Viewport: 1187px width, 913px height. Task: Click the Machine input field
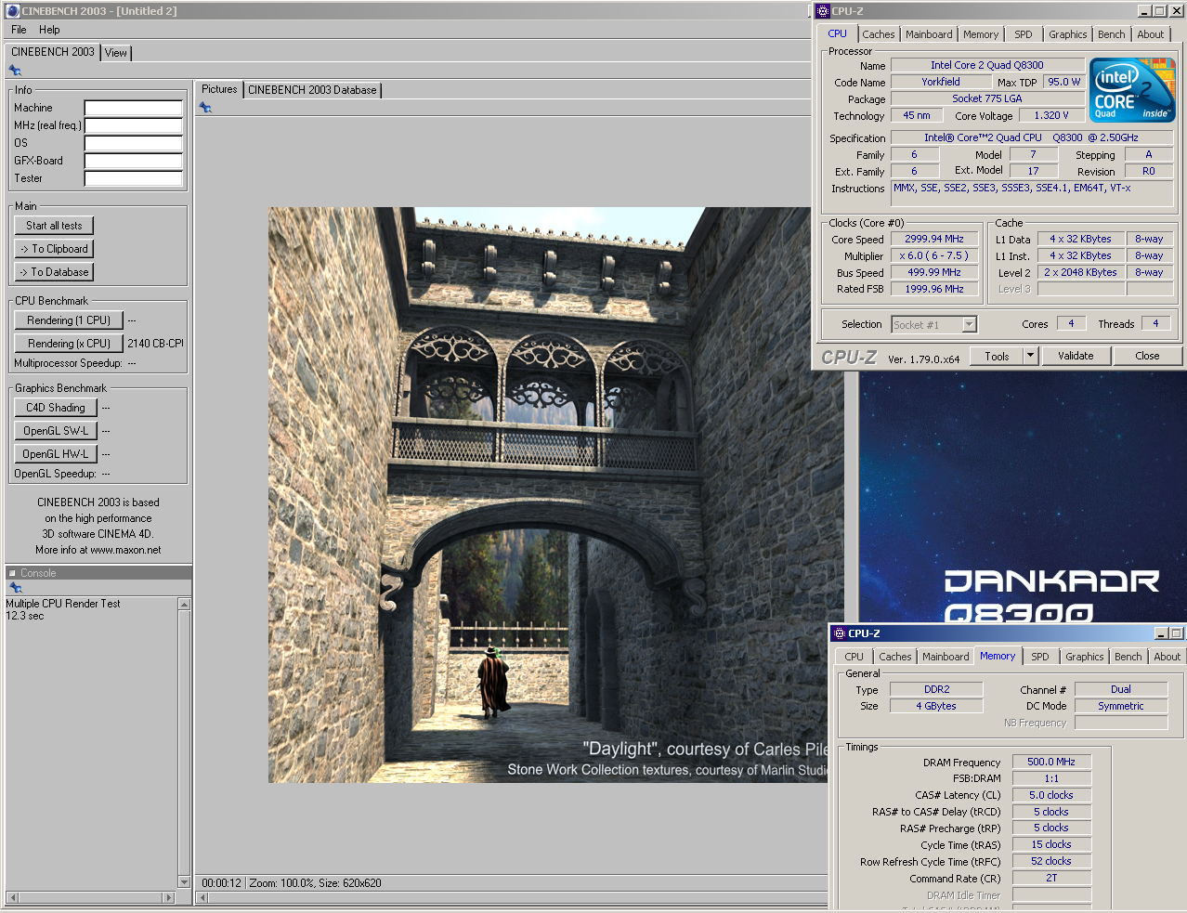[134, 108]
